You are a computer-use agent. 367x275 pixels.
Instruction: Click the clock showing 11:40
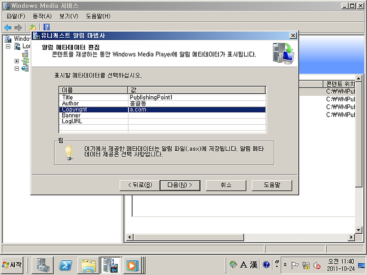click(x=341, y=265)
